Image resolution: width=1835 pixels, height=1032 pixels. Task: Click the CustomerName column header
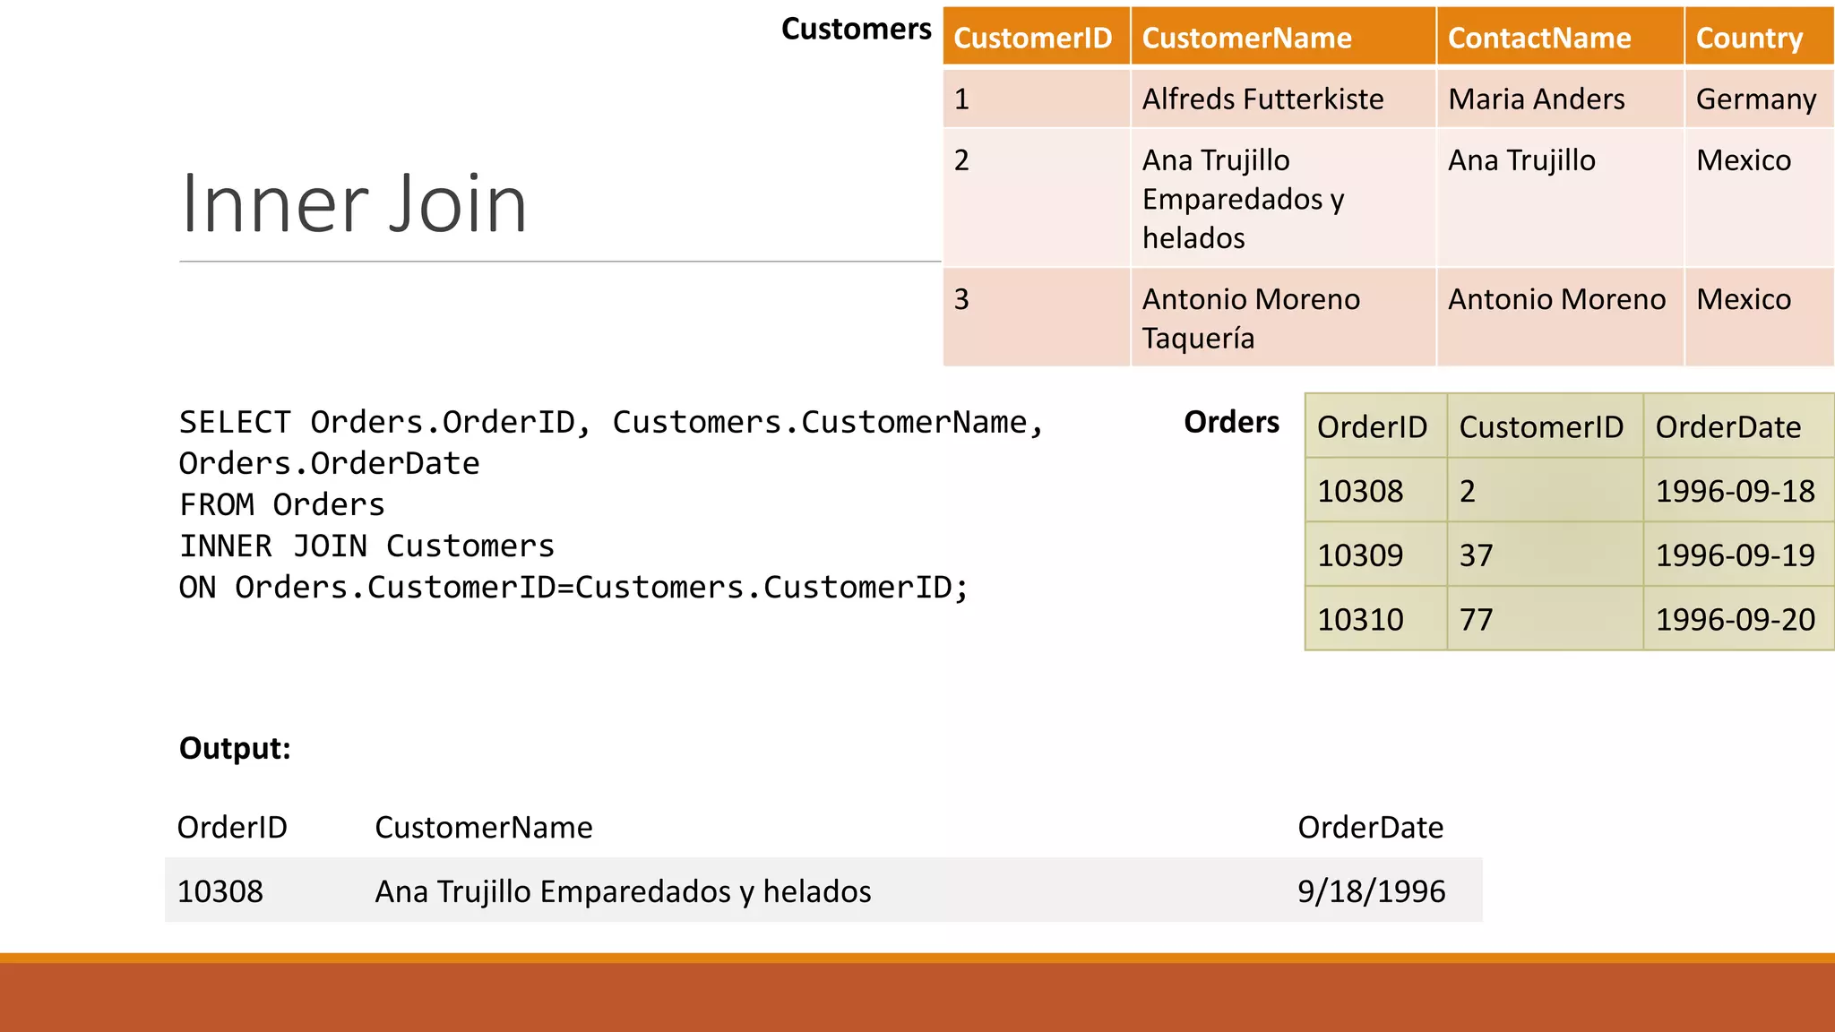click(x=1246, y=39)
